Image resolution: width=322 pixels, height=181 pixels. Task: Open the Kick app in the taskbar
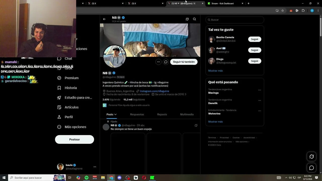point(152,178)
